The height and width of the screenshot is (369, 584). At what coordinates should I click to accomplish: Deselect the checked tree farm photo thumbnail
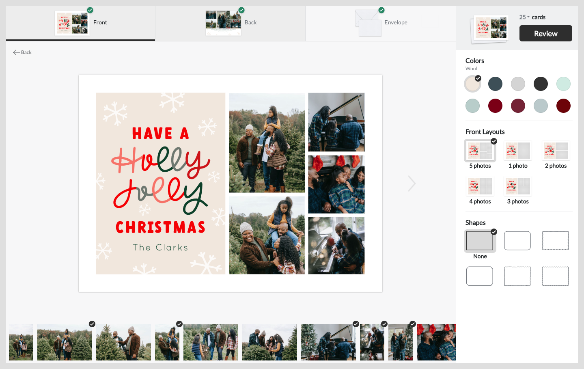tap(65, 342)
